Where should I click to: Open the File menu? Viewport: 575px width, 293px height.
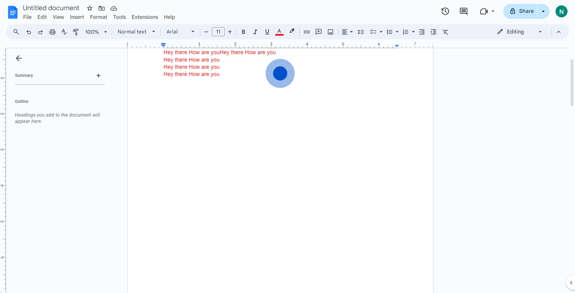tap(27, 17)
